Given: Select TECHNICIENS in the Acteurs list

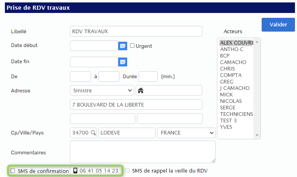Looking at the screenshot, I should (236, 114).
